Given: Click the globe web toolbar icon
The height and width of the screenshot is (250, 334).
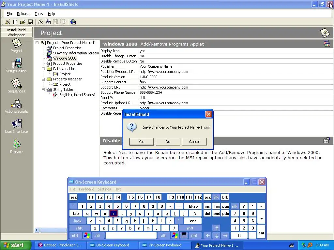Looking at the screenshot, I should pos(73,22).
